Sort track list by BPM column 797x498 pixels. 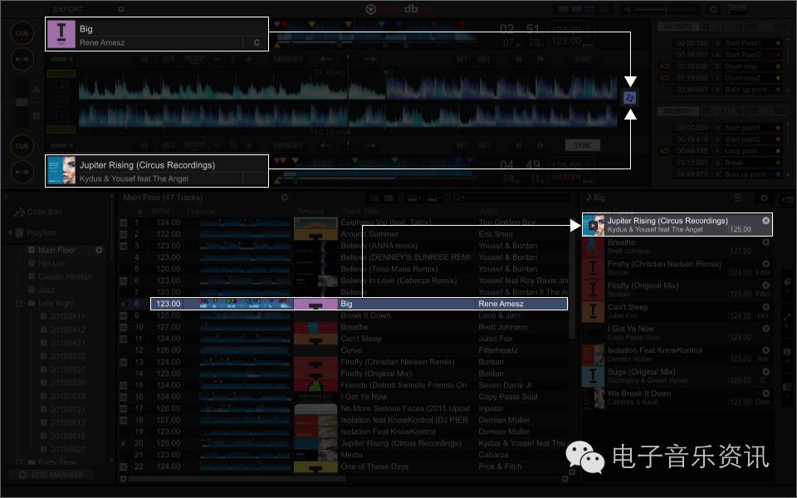click(162, 211)
